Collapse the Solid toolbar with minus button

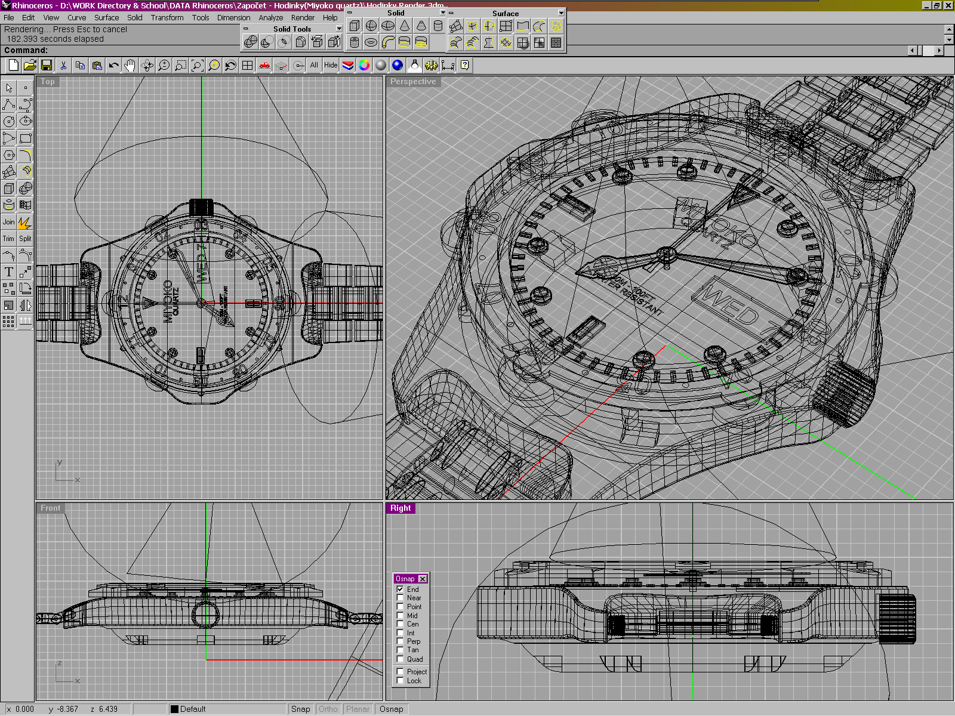pyautogui.click(x=349, y=13)
